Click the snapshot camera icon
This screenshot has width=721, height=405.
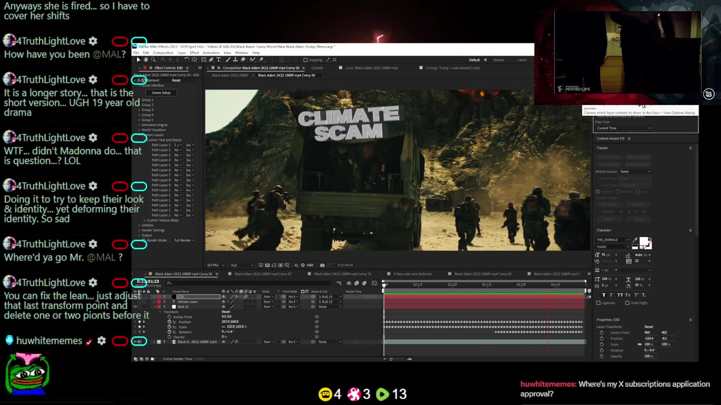(322, 265)
